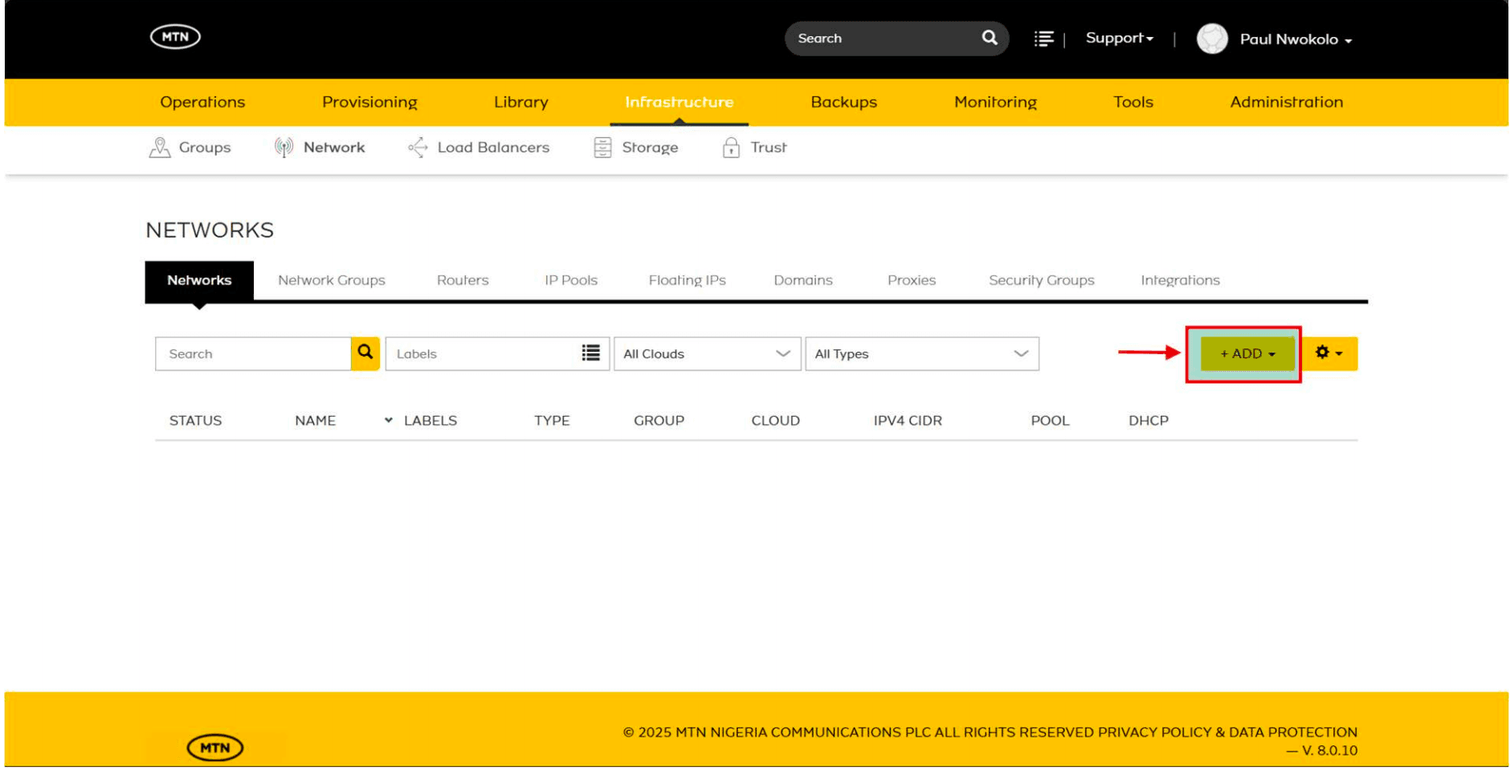Click the Groups icon in the sub-navigation
Viewport: 1510px width, 771px height.
[x=160, y=147]
